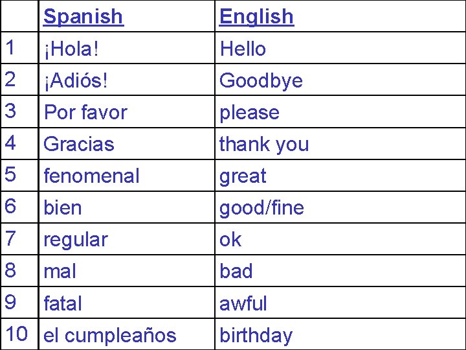466x350 pixels.
Task: Select the Hello cell
Action: coord(243,49)
